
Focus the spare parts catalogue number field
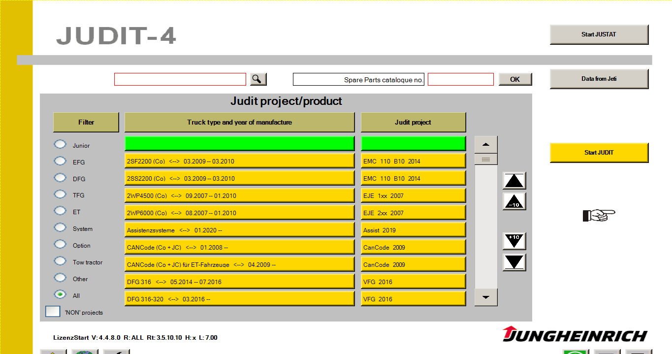460,79
